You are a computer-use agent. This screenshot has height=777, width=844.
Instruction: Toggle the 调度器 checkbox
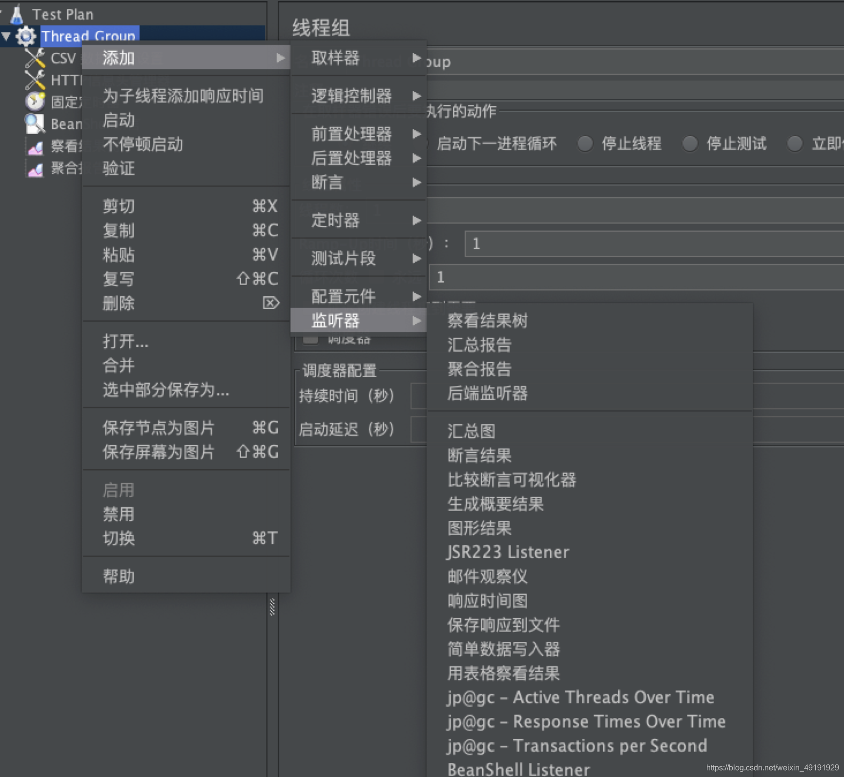coord(311,339)
